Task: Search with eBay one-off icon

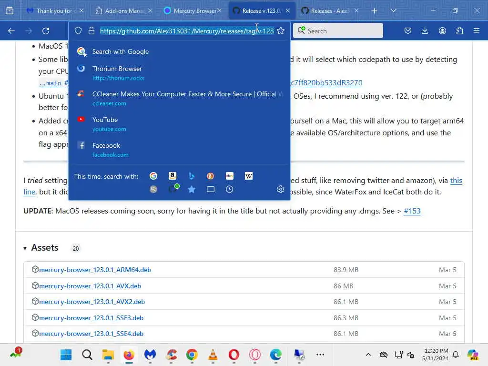Action: [230, 176]
